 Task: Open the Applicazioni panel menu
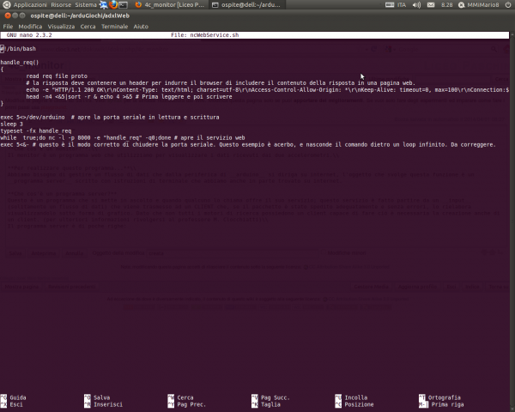coord(30,4)
